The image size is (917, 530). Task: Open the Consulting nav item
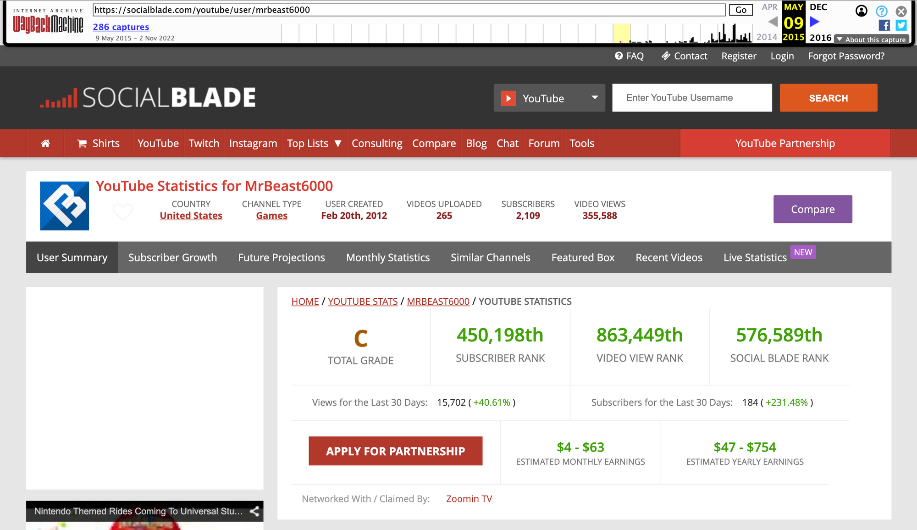(377, 144)
